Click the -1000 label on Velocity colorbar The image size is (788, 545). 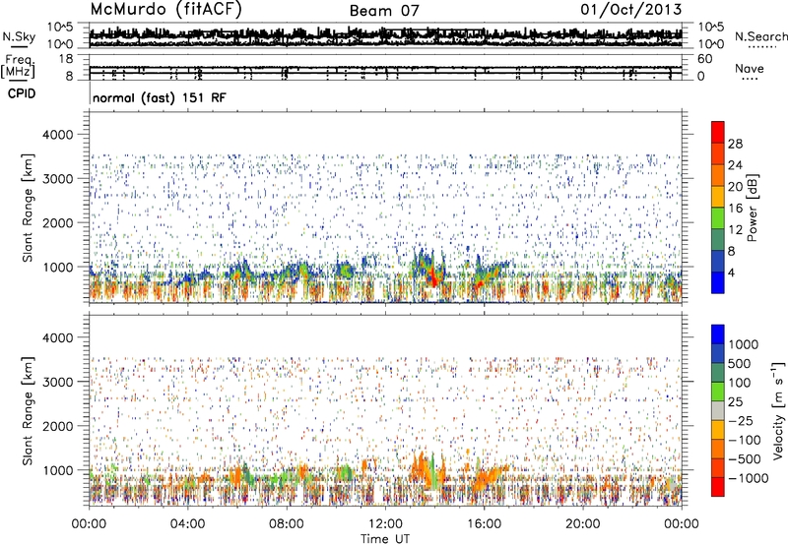click(748, 478)
